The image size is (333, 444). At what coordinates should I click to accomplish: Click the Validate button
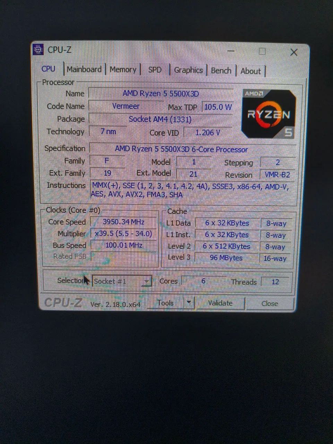[220, 303]
